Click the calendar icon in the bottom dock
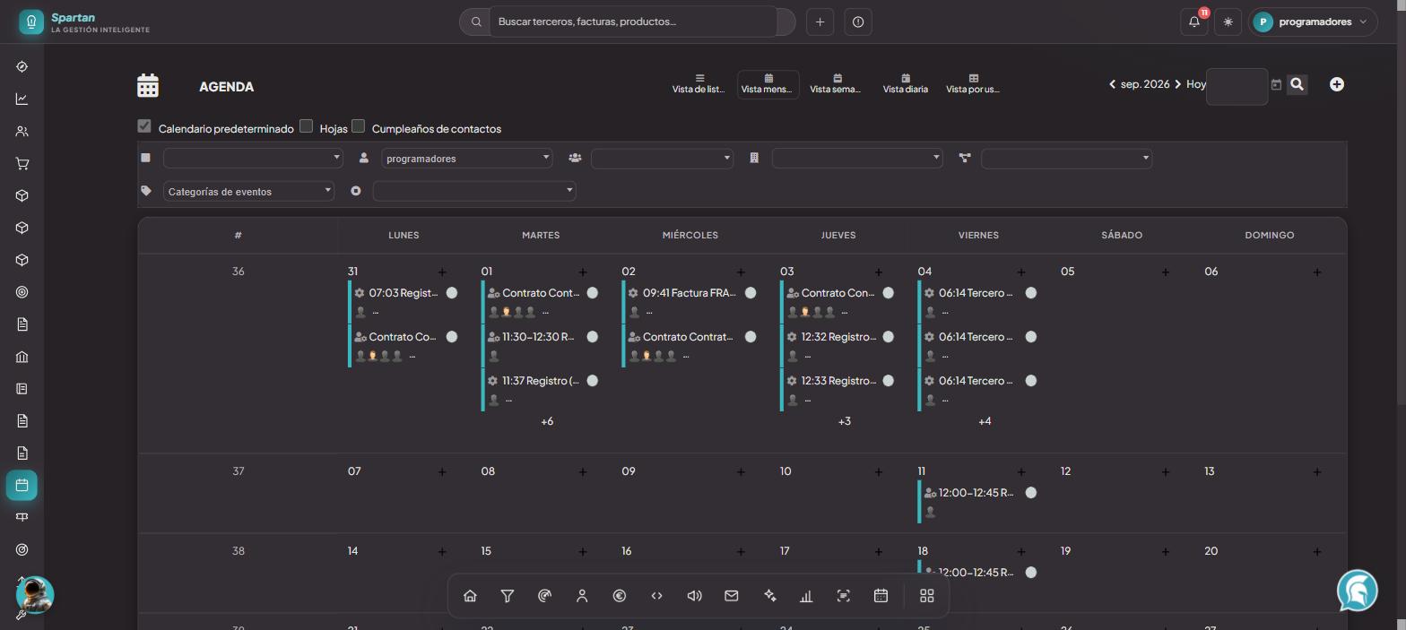 [881, 596]
